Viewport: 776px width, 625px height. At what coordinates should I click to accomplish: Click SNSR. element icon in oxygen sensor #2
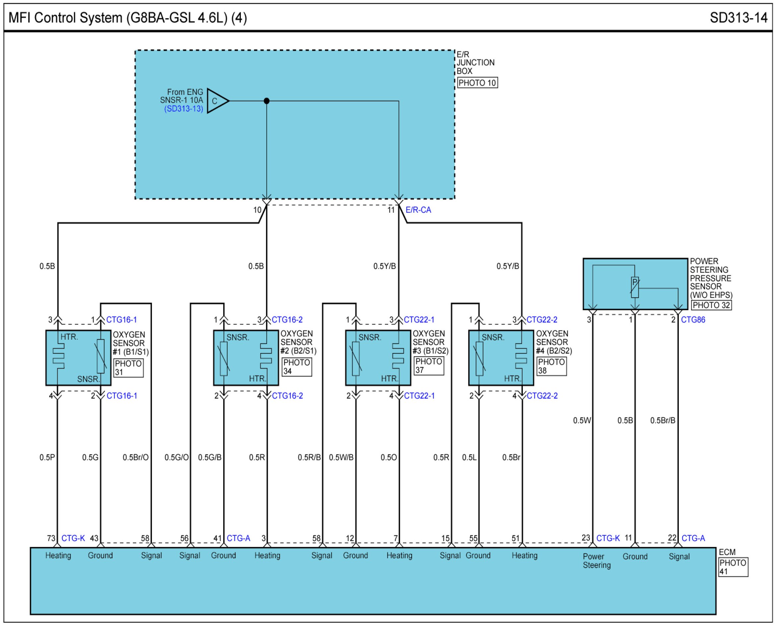(224, 359)
